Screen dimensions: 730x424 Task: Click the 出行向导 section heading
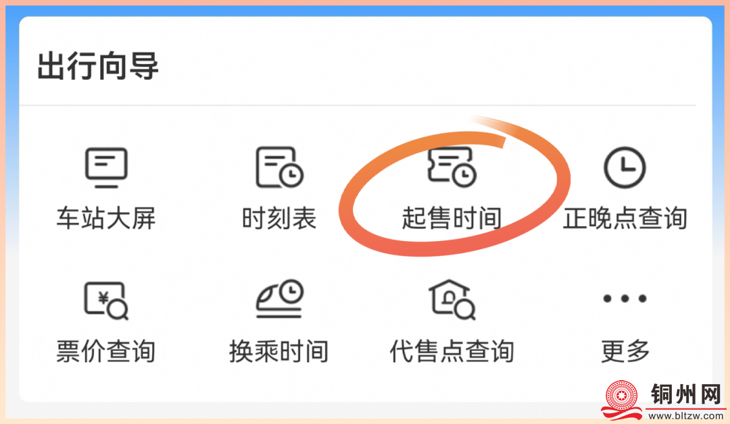pos(98,65)
